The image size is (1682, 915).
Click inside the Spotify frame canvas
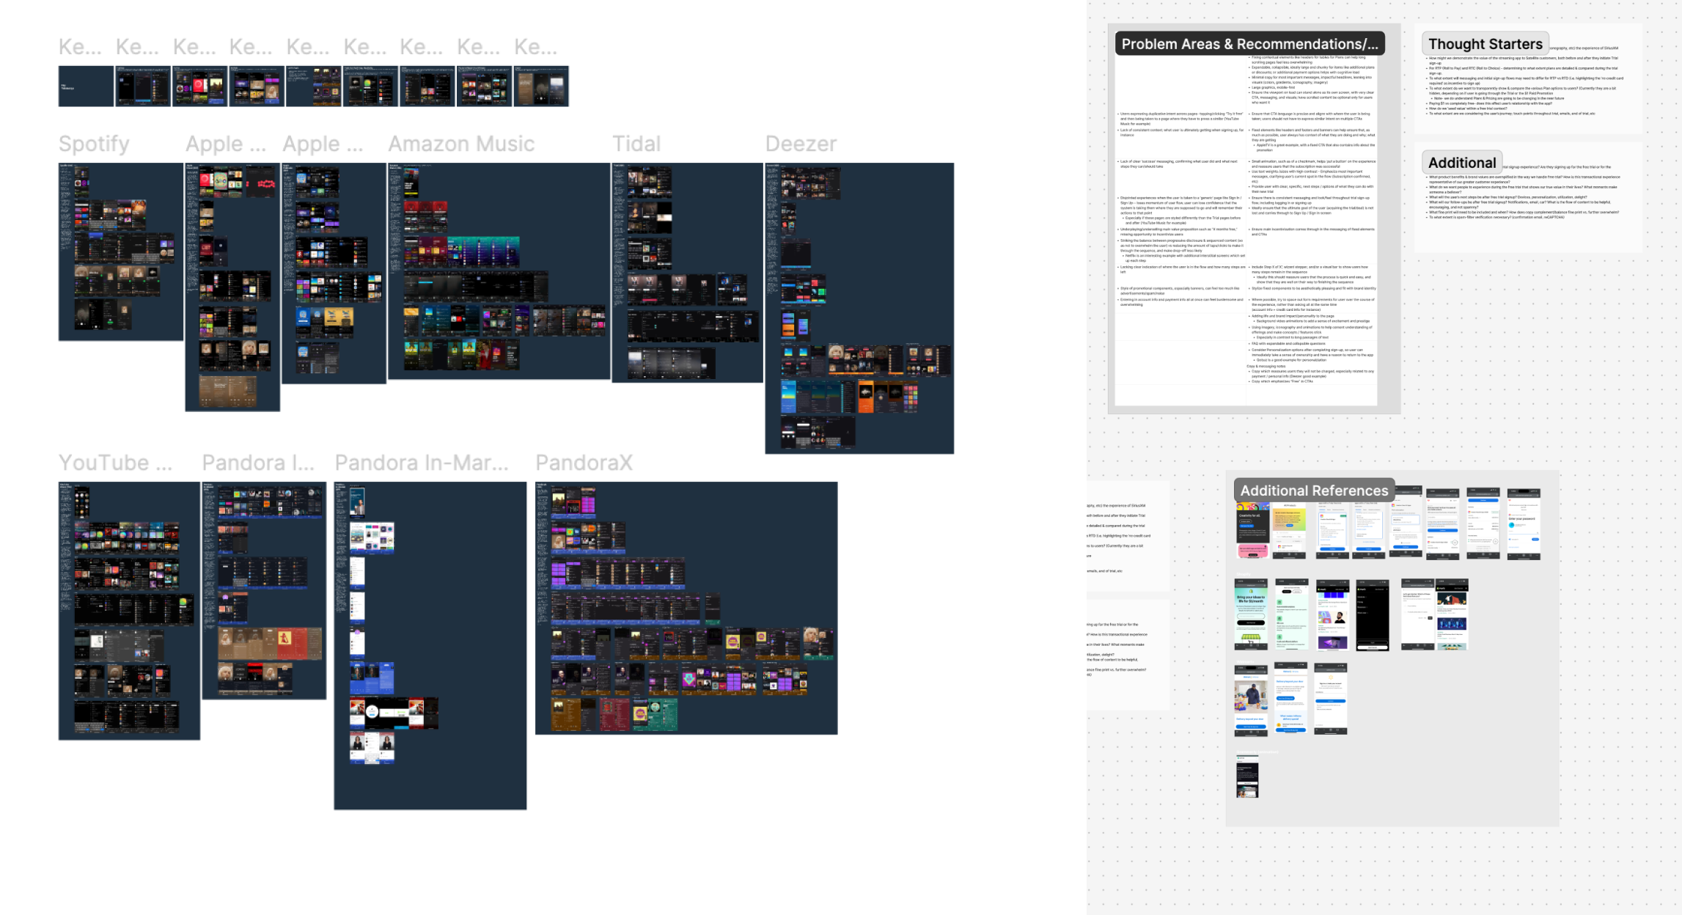(x=121, y=251)
